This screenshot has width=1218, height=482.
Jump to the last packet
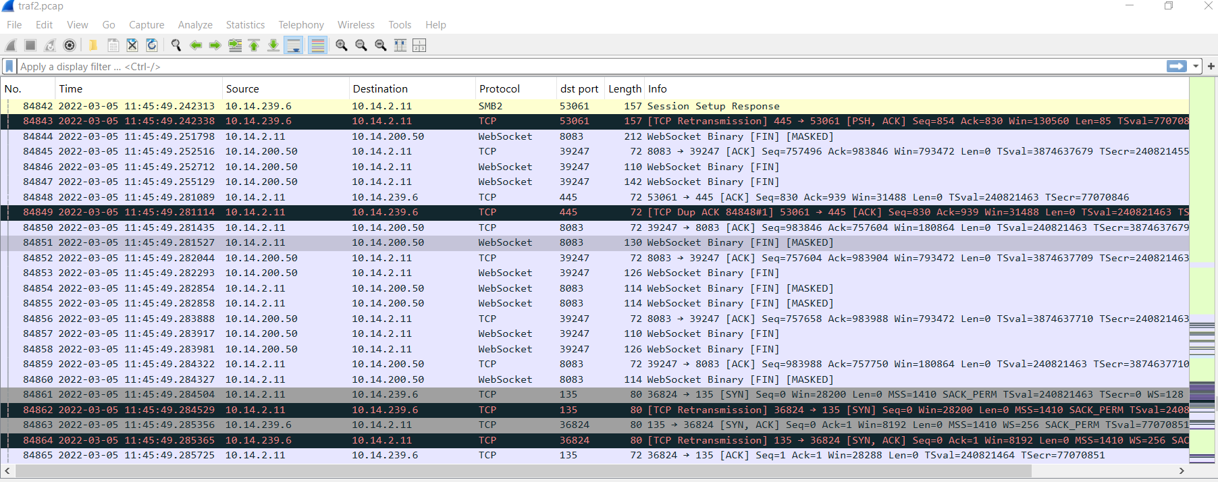click(273, 45)
